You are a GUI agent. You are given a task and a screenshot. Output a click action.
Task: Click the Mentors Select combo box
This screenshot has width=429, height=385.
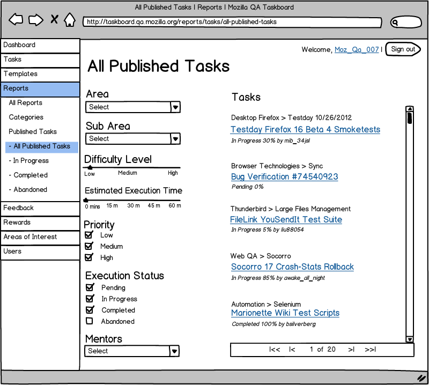[x=132, y=351]
